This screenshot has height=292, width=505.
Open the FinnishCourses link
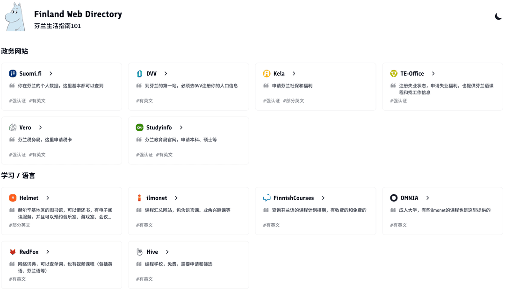coord(293,198)
